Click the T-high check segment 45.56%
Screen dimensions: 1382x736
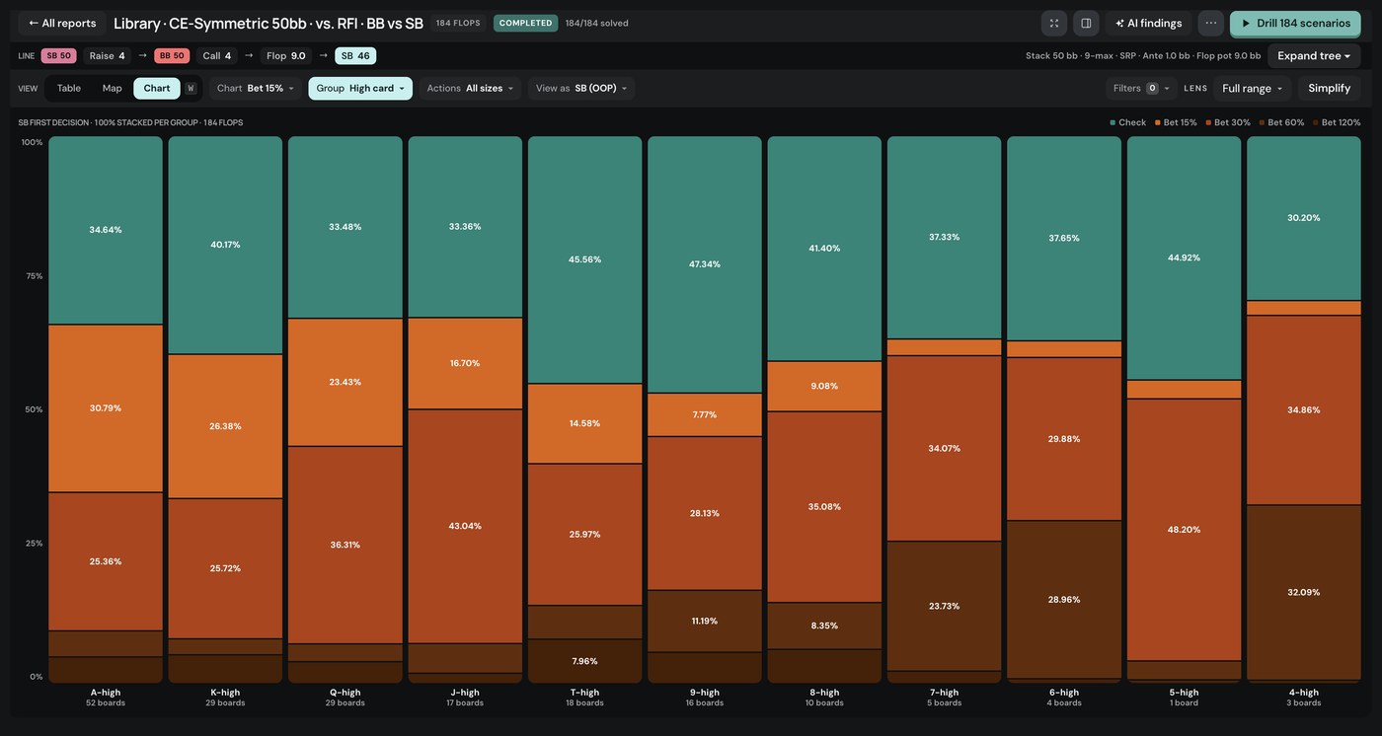coord(584,259)
